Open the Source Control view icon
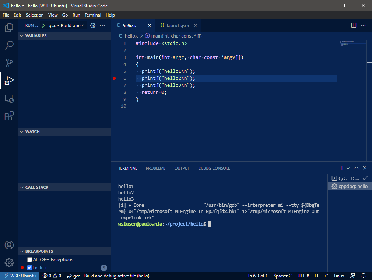The height and width of the screenshot is (280, 372). point(9,63)
